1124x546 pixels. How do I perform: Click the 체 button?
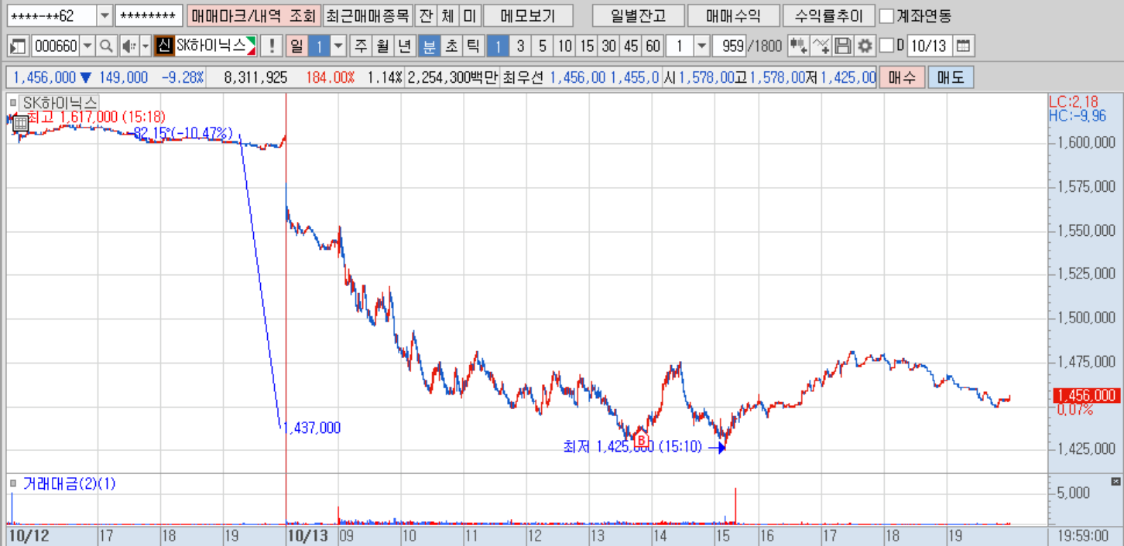click(x=447, y=15)
